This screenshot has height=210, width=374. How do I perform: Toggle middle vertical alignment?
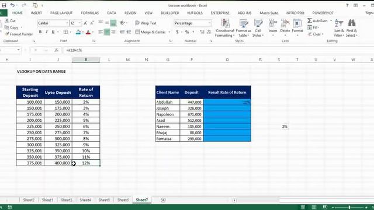coord(107,23)
